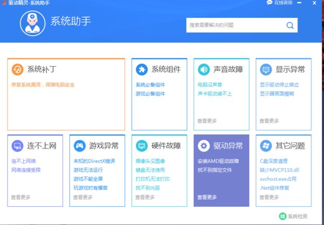Screen dimensions: 324x225
Task: Open 安装AMD驱动故障 link
Action: [218, 161]
